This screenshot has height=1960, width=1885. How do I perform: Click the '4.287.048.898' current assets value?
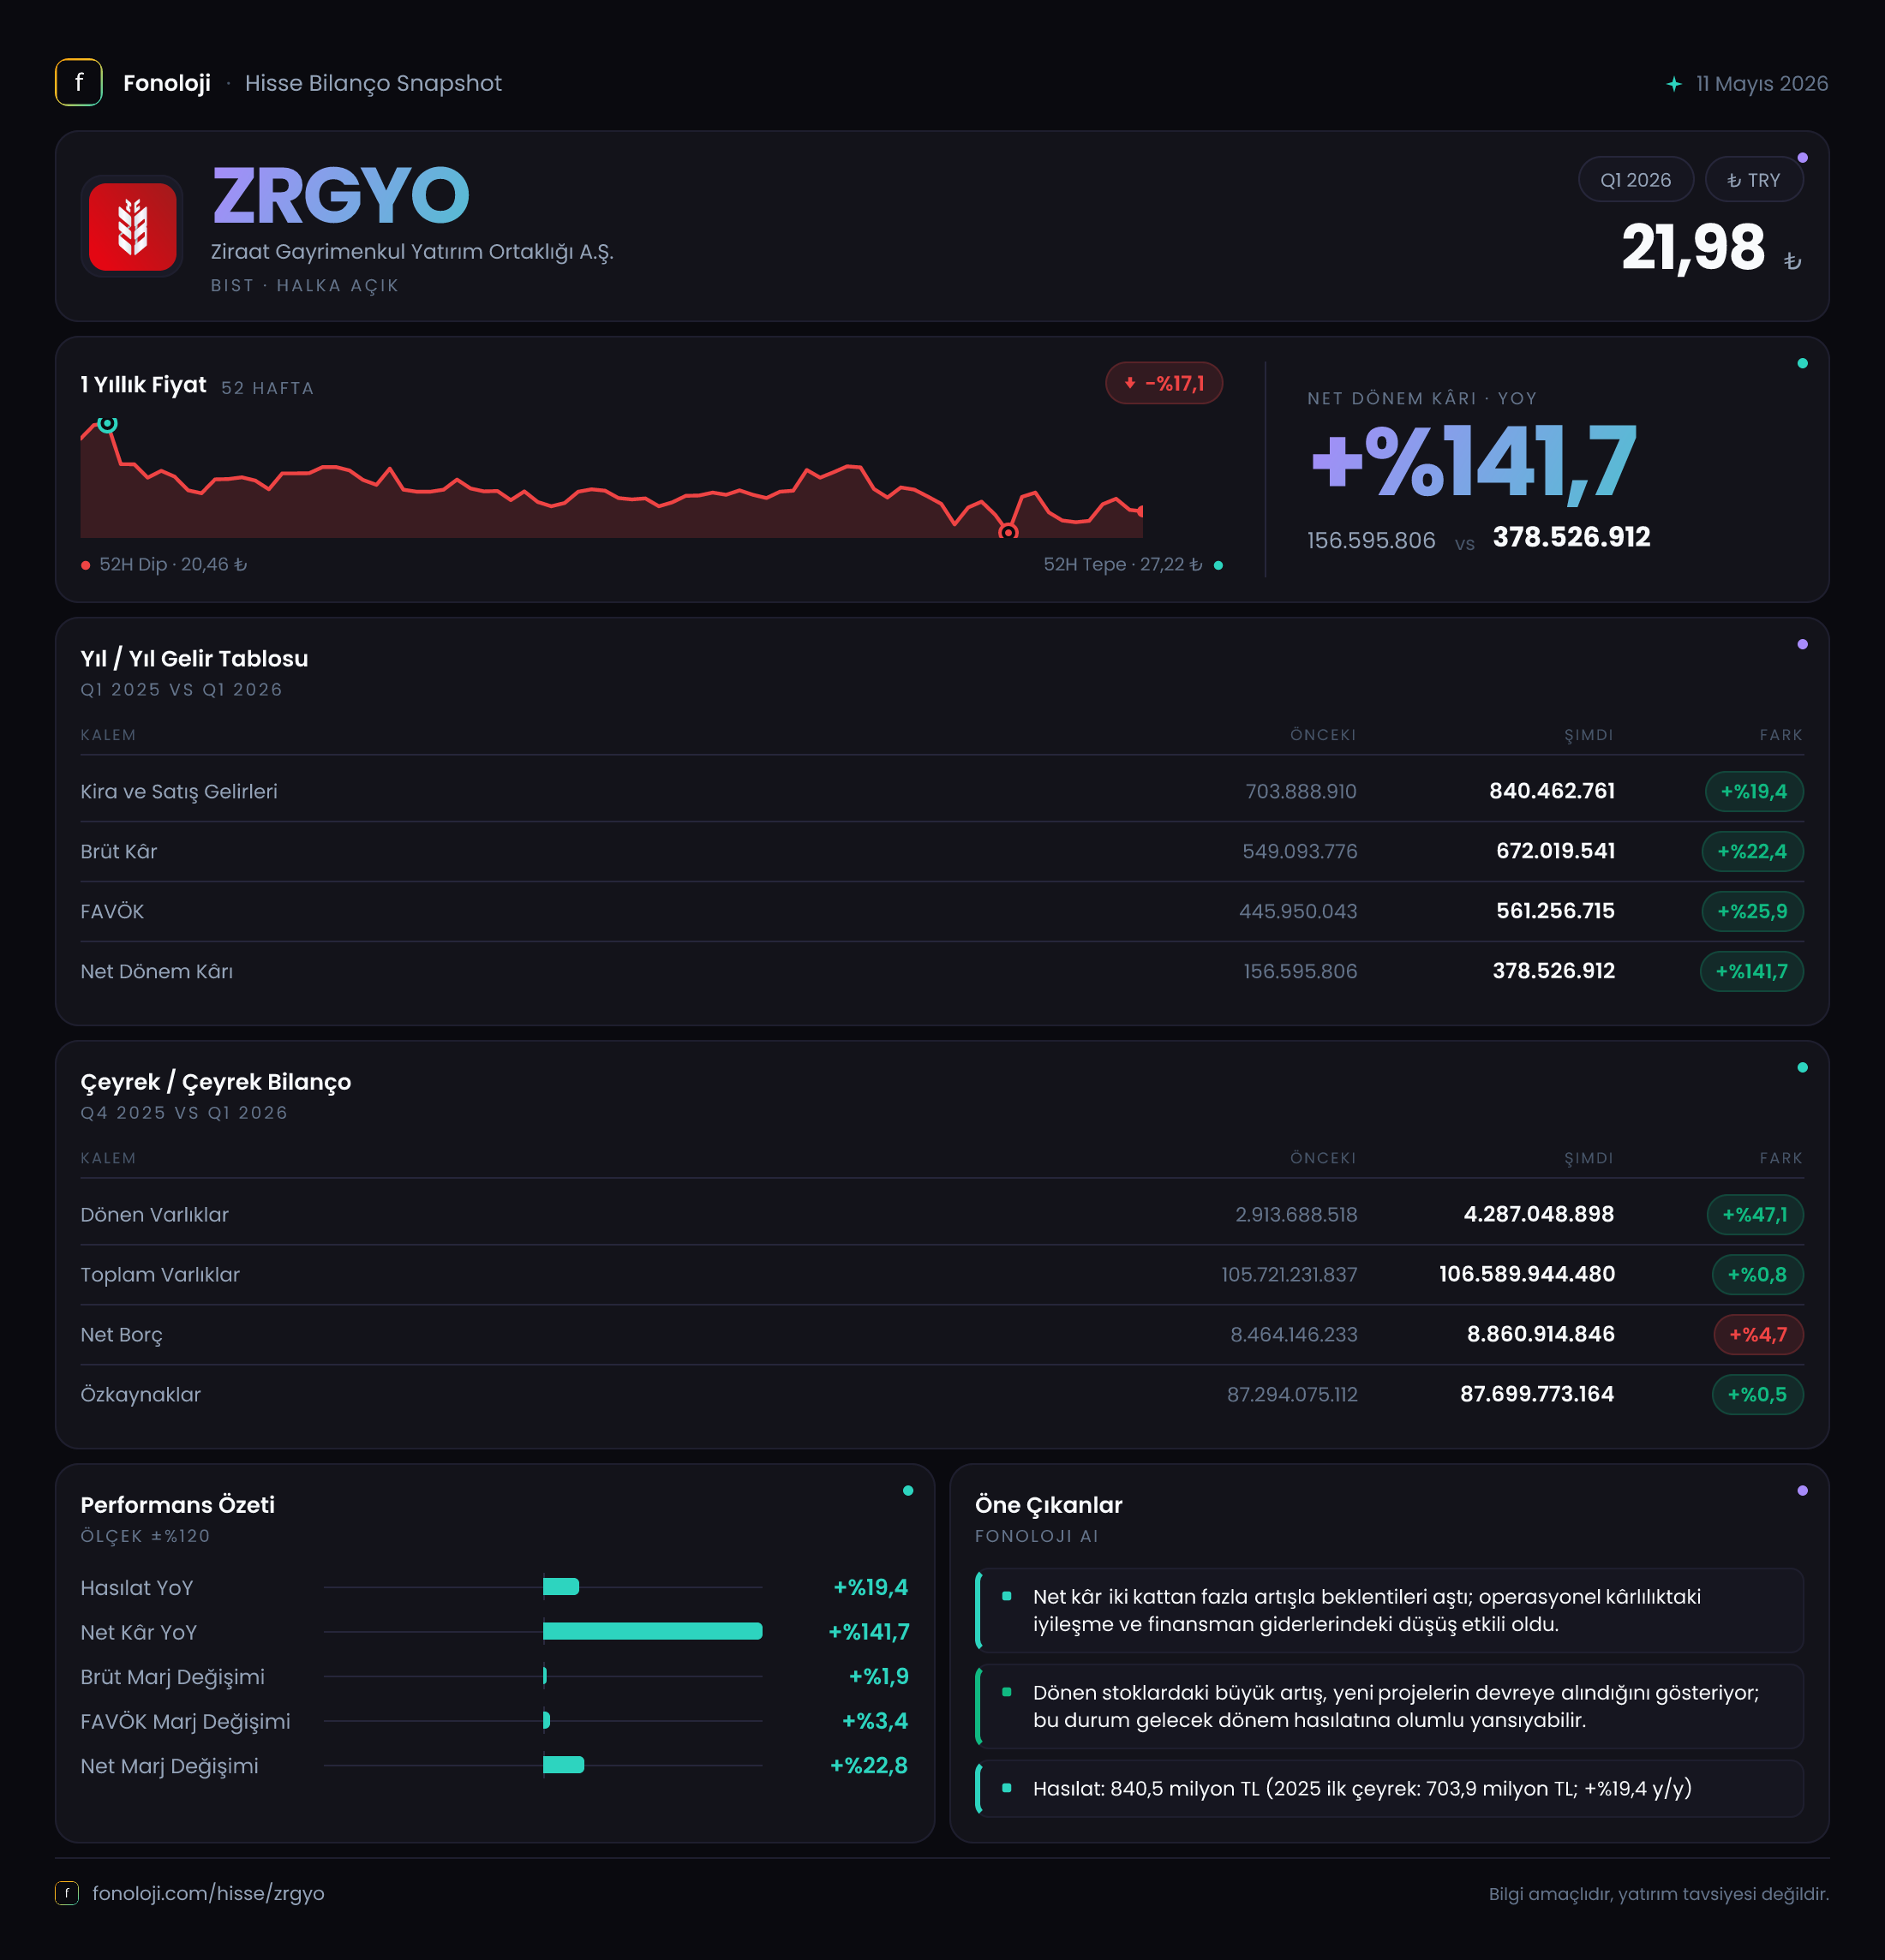(x=1539, y=1214)
